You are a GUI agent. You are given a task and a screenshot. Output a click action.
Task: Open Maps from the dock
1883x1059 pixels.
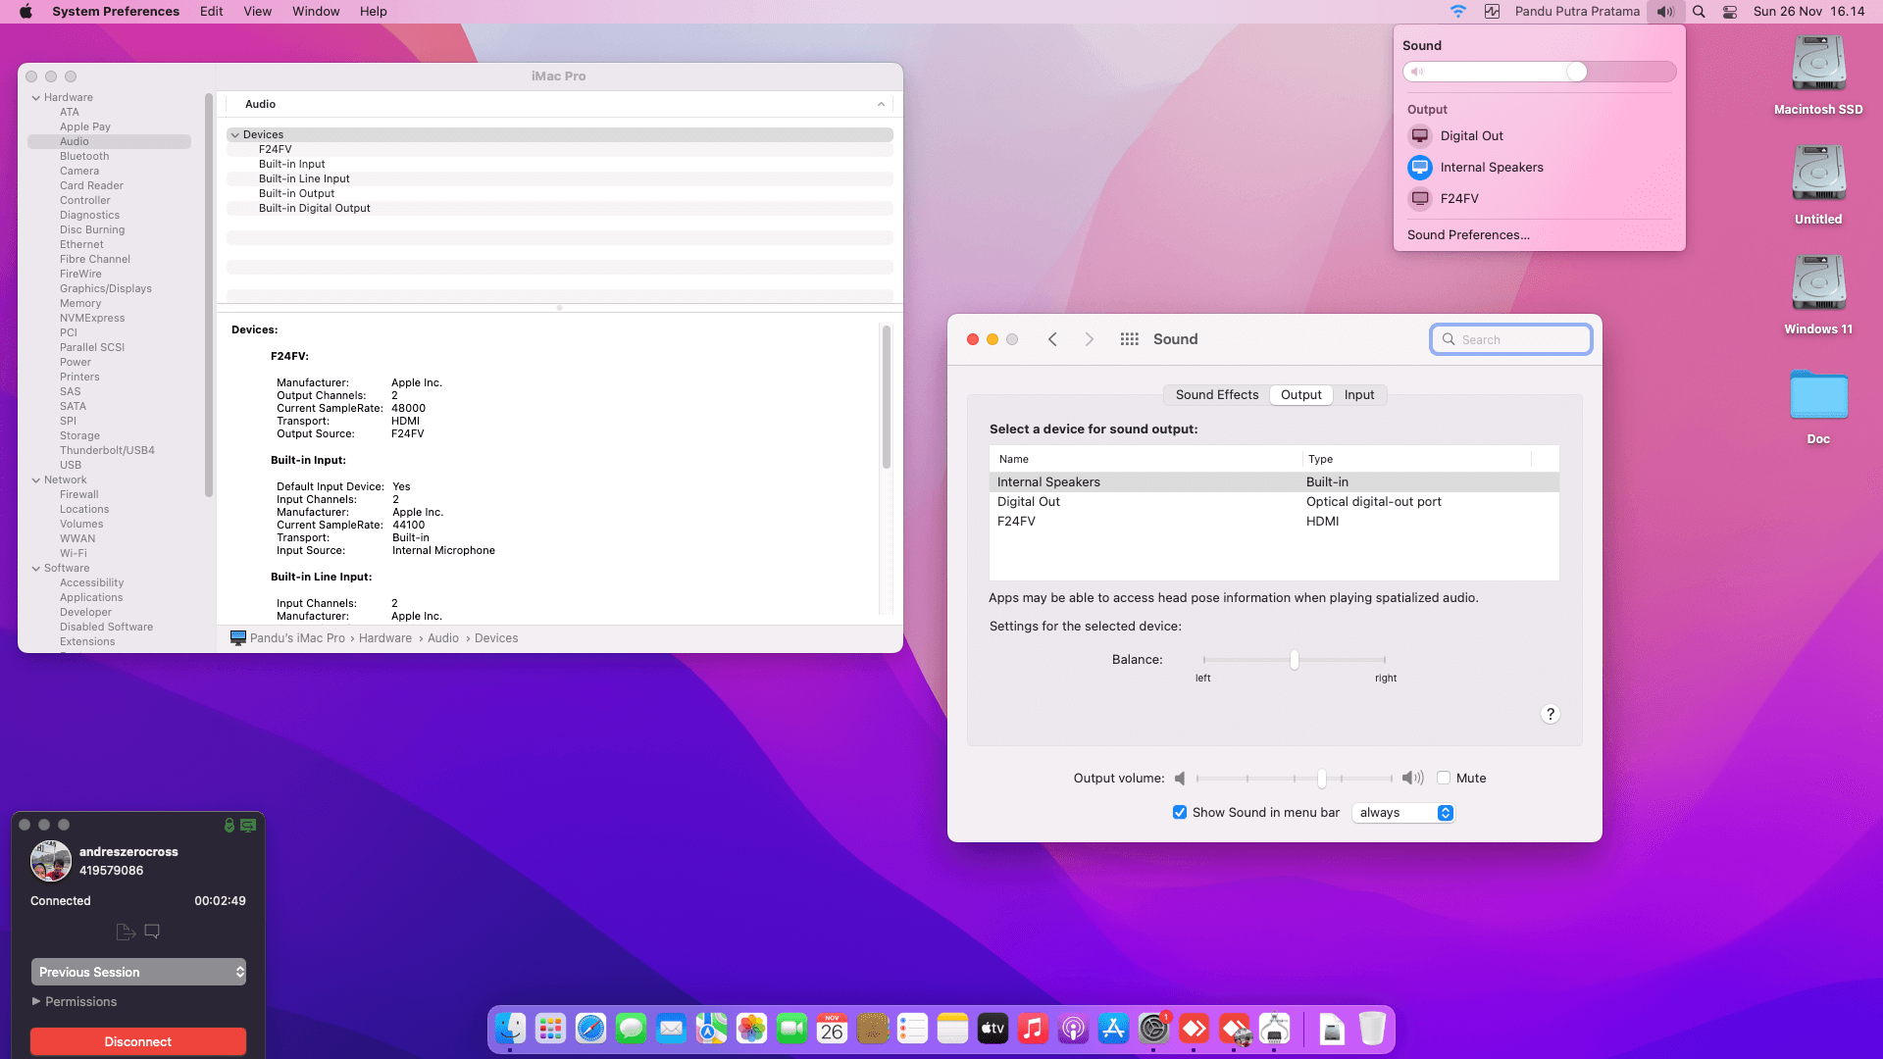pyautogui.click(x=711, y=1029)
